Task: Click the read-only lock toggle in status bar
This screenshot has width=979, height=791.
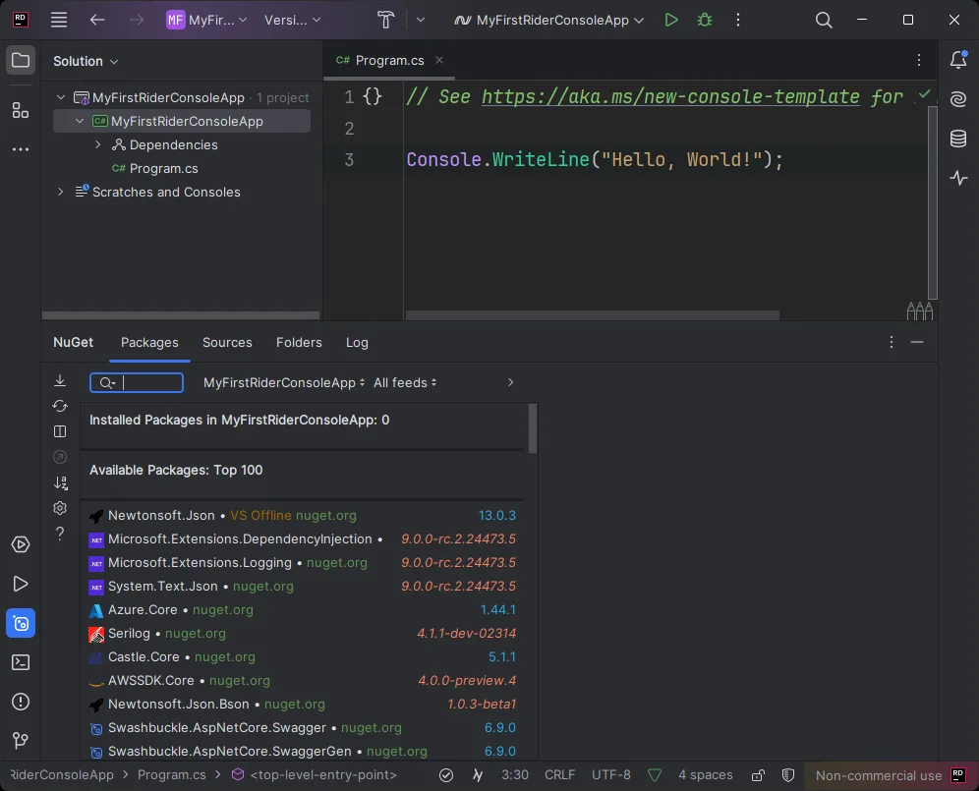Action: click(x=758, y=775)
